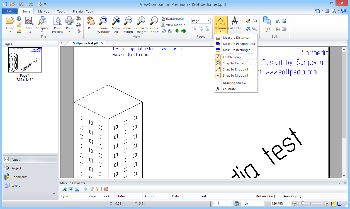Click the blue info icon beside Open

(x=19, y=19)
